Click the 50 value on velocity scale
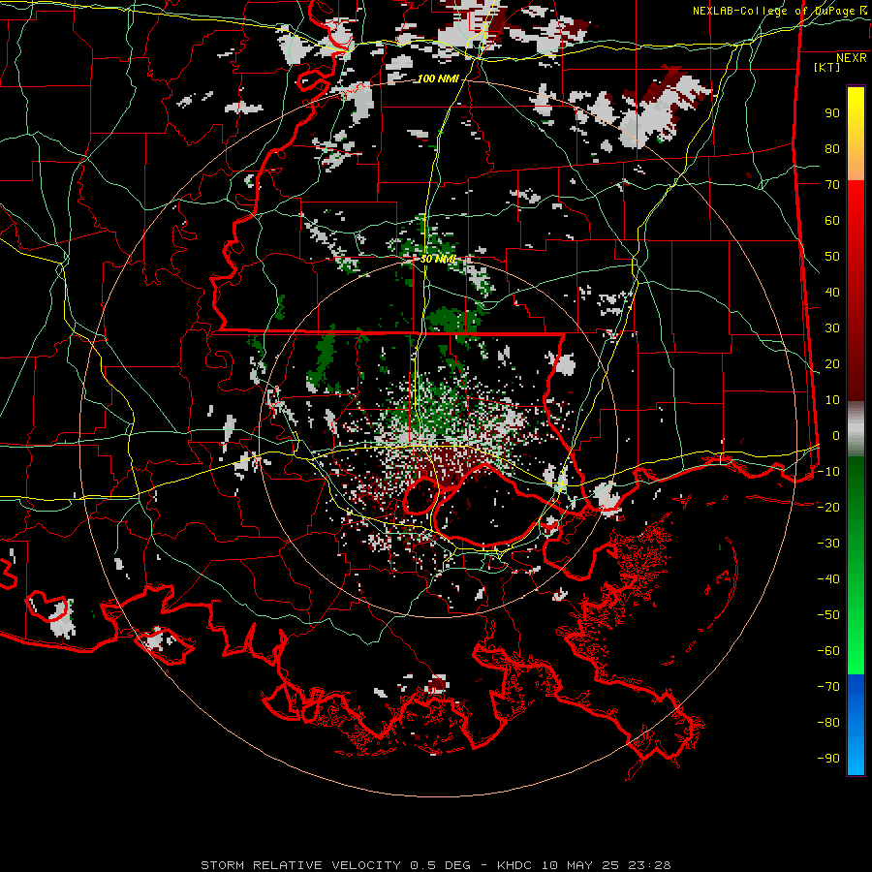 coord(832,257)
